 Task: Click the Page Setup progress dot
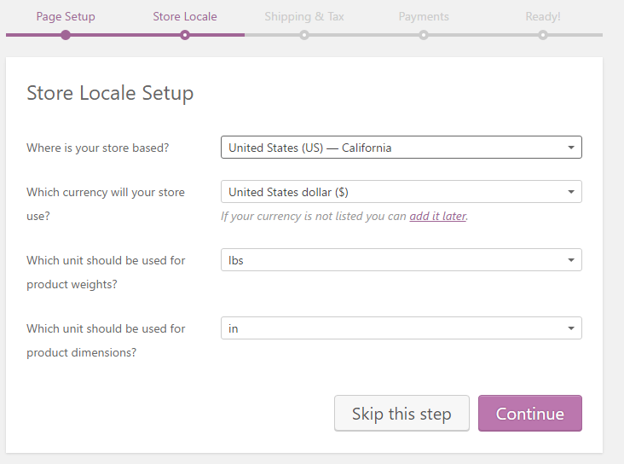[66, 35]
